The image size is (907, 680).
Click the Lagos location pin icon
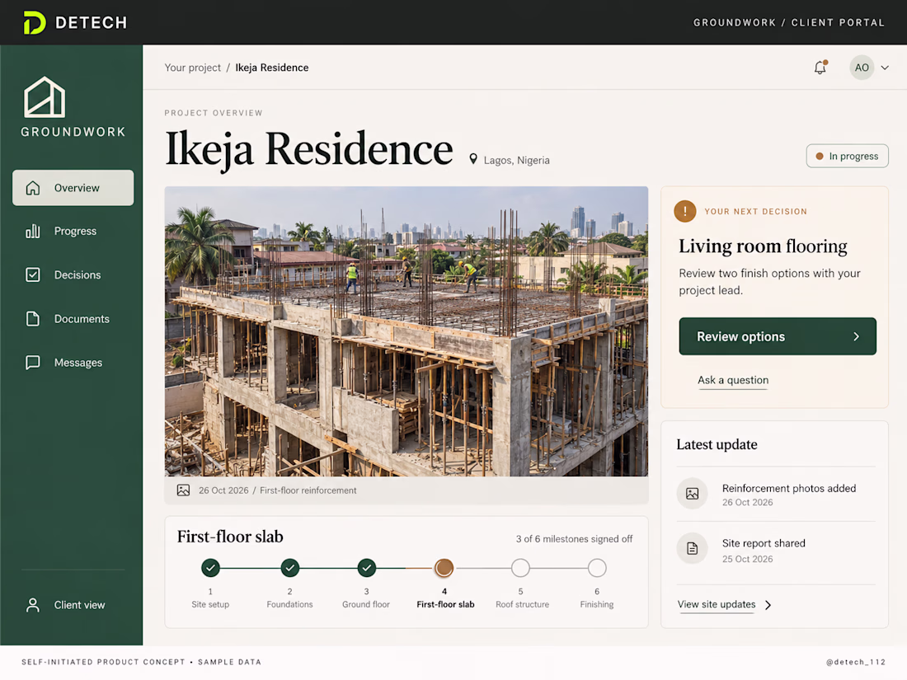[473, 159]
